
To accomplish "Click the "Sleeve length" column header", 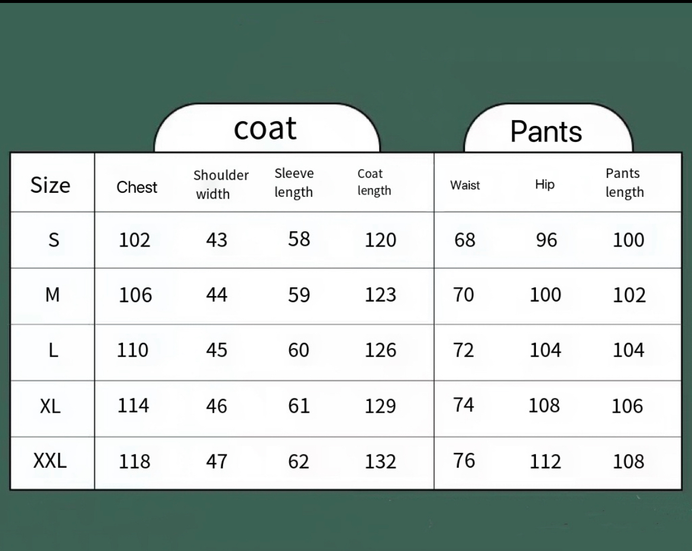I will (294, 183).
